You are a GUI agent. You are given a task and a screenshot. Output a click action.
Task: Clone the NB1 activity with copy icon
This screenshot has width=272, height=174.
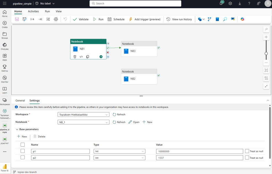point(88,57)
